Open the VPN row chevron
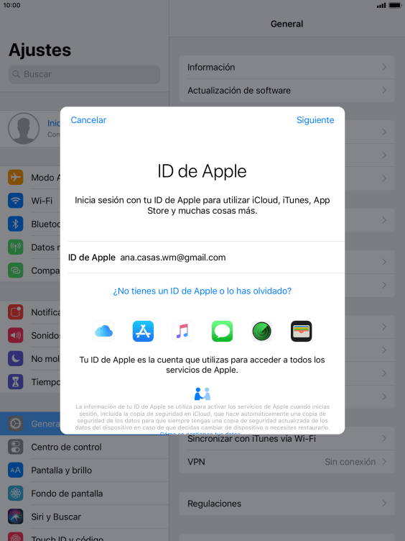This screenshot has height=541, width=405. pos(384,462)
